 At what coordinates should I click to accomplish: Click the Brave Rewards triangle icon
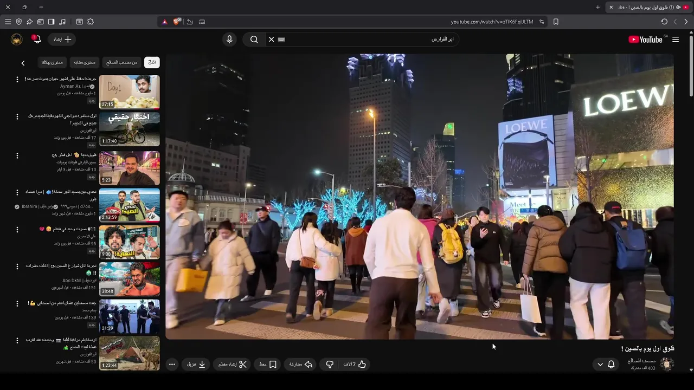point(165,22)
